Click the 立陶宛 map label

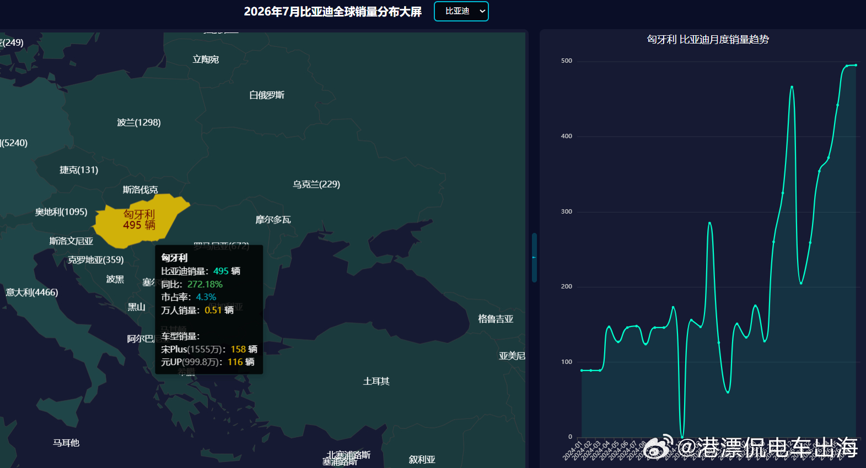(206, 59)
